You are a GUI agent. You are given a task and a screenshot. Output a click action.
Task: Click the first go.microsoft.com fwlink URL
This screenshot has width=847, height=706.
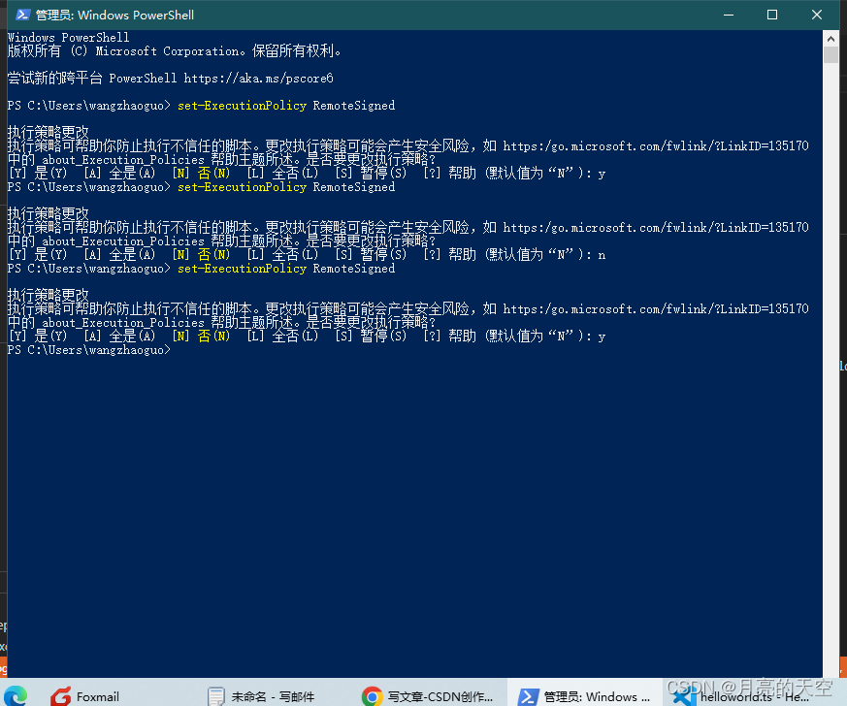coord(656,146)
